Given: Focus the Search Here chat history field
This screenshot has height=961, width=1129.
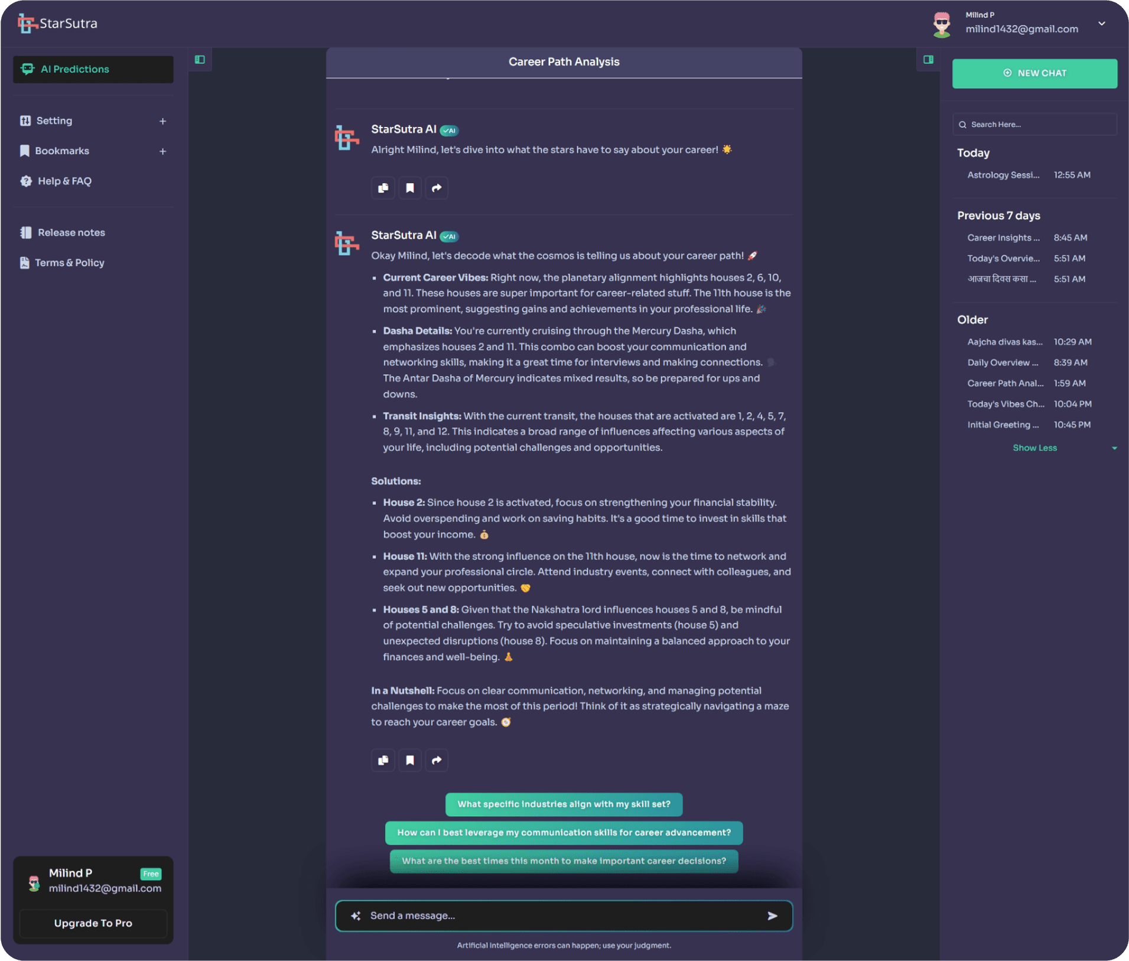Looking at the screenshot, I should [x=1040, y=125].
